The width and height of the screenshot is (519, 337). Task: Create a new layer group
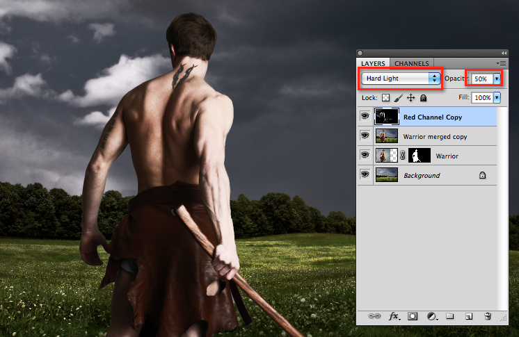pos(450,316)
